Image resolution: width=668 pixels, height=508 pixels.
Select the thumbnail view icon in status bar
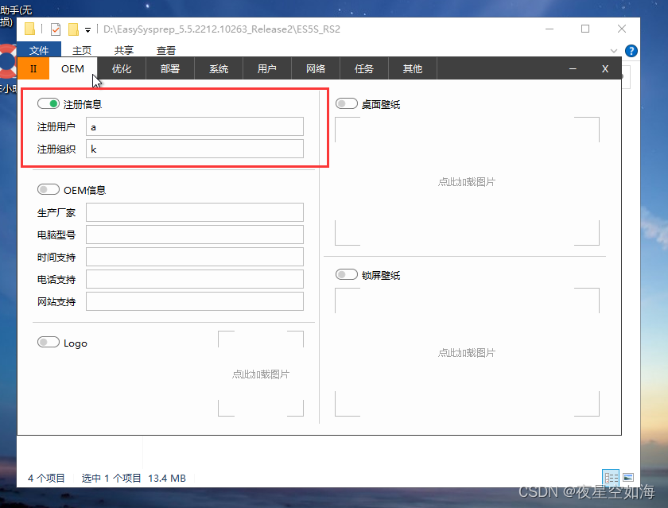(627, 477)
